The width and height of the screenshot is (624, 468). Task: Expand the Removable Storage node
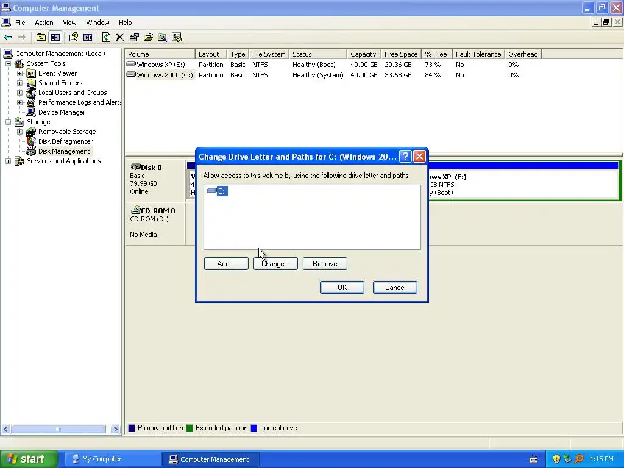pyautogui.click(x=19, y=132)
